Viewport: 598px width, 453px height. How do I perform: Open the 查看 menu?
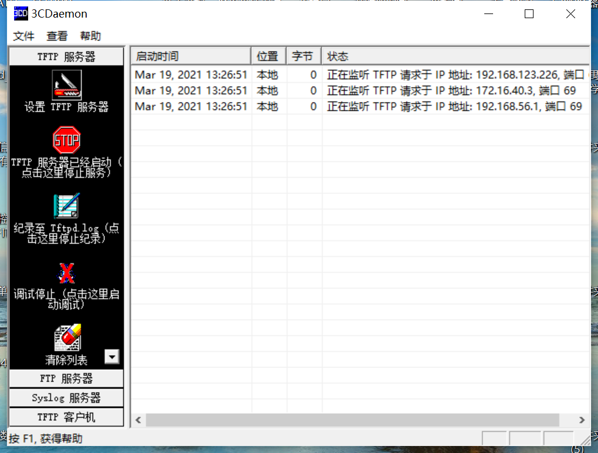[x=57, y=36]
